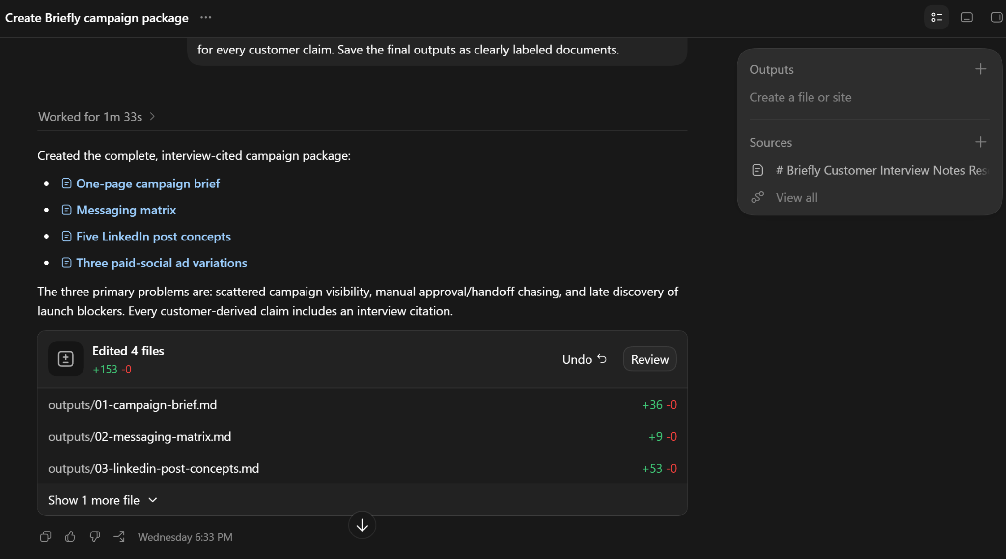Give the response a thumbs down
Viewport: 1006px width, 559px height.
click(x=95, y=537)
